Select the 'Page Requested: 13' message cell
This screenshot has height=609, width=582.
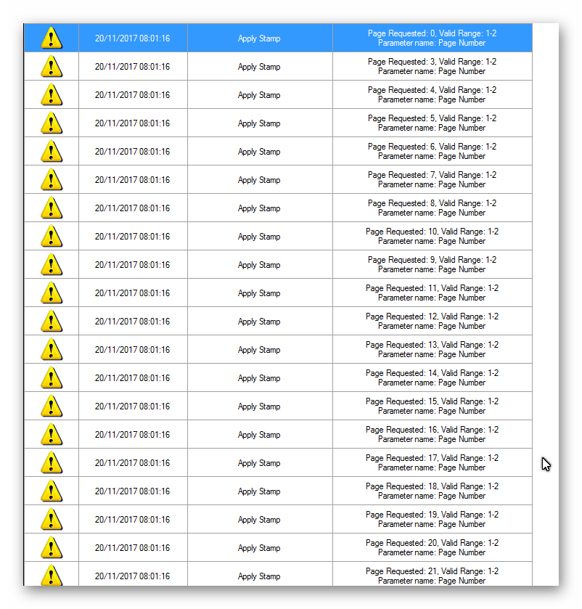432,349
